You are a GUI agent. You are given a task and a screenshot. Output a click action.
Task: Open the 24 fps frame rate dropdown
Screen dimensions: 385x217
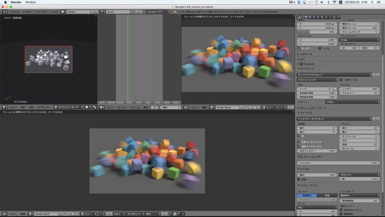pos(360,40)
